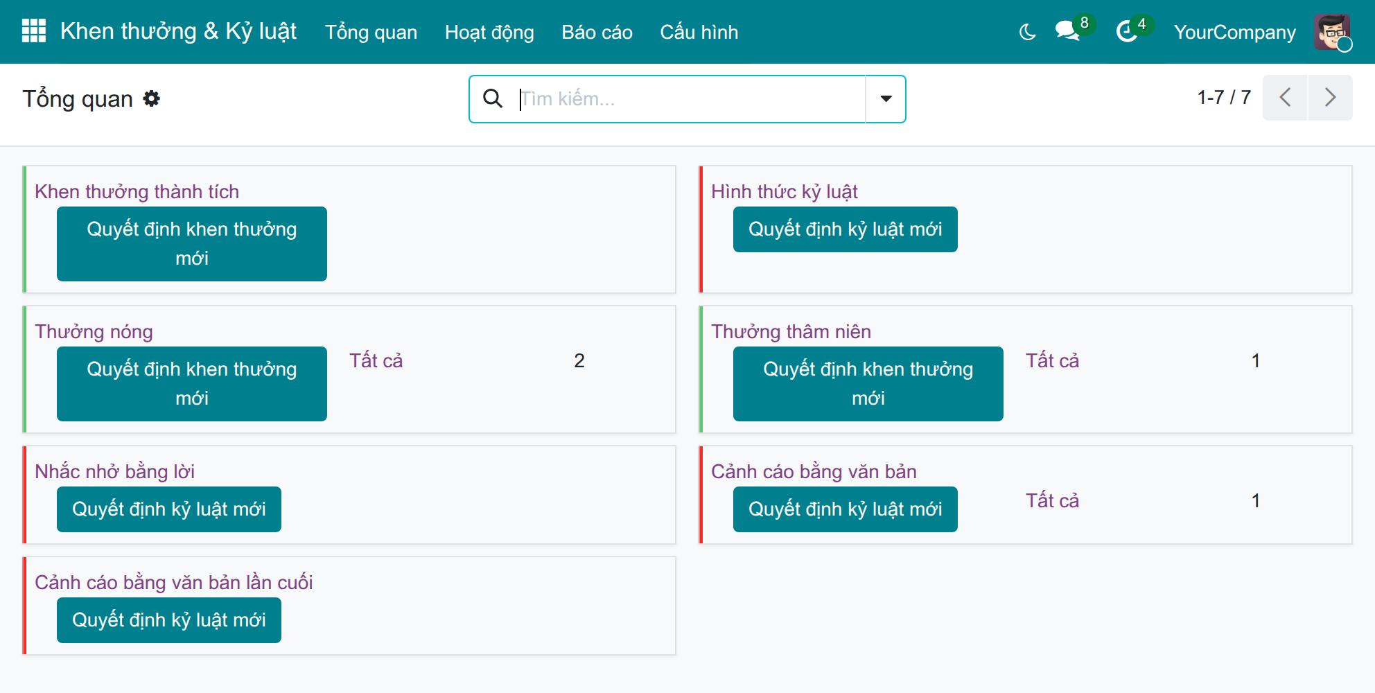This screenshot has height=693, width=1375.
Task: Go to previous page arrow
Action: pyautogui.click(x=1285, y=98)
